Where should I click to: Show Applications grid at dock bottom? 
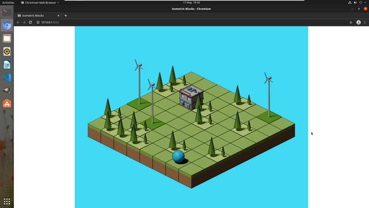click(7, 201)
